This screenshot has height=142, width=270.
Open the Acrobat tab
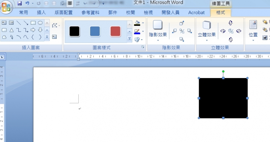coord(196,13)
